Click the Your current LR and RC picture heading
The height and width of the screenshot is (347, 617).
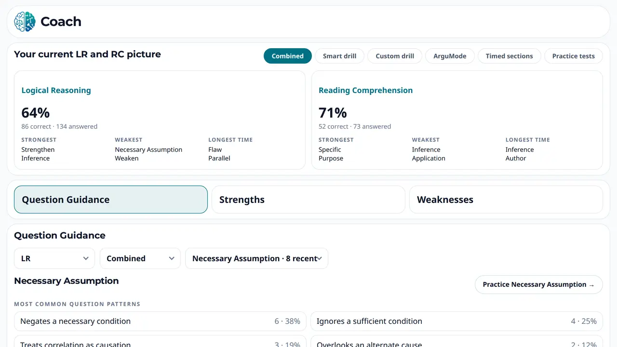[87, 54]
